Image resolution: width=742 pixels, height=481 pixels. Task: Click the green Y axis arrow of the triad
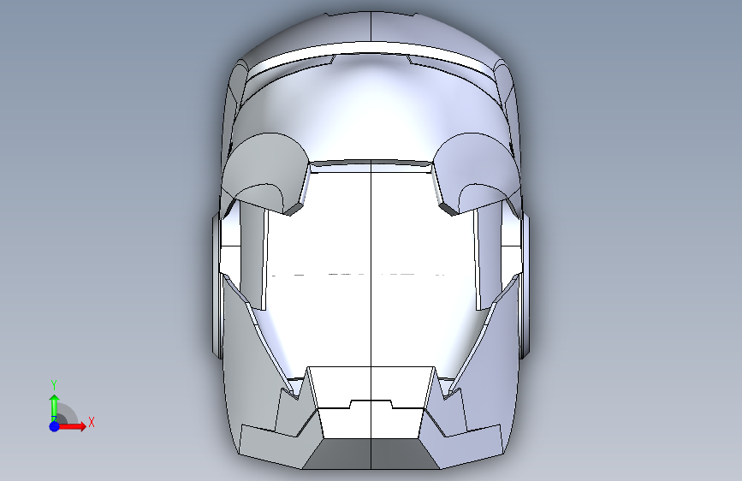55,407
